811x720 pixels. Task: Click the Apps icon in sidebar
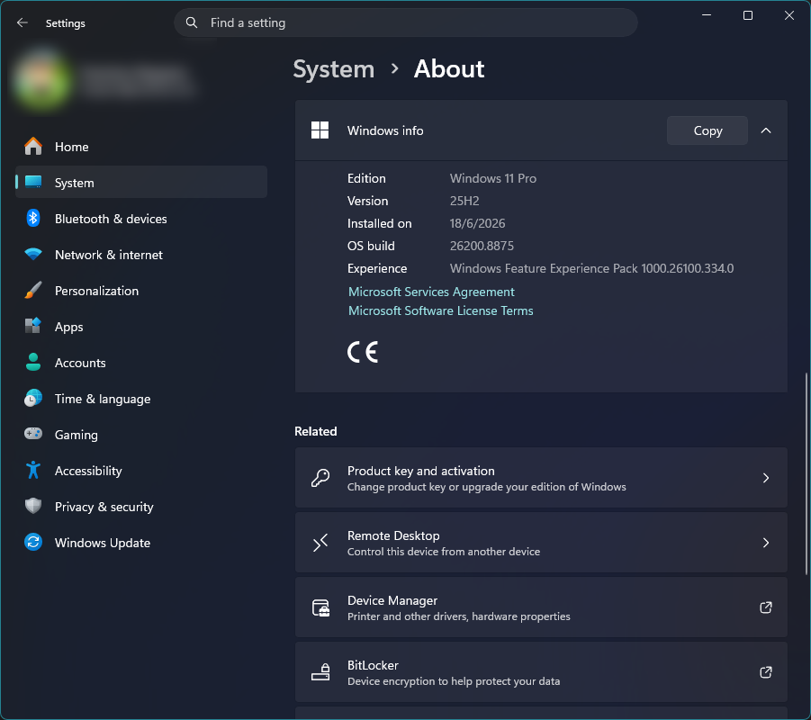tap(33, 326)
